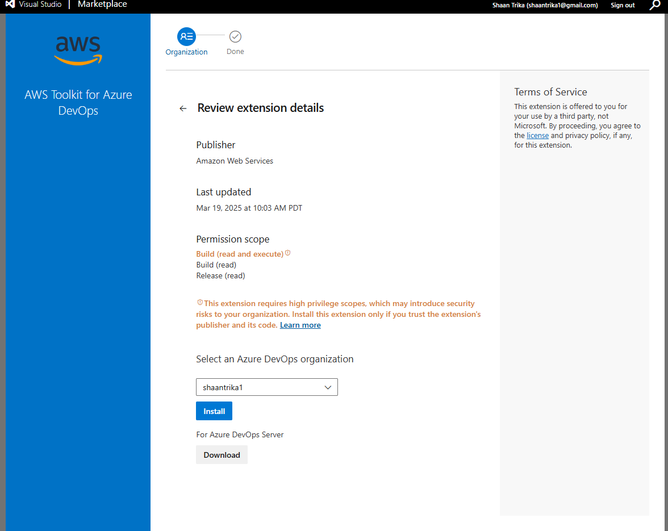
Task: Select the Organization step label
Action: [186, 52]
